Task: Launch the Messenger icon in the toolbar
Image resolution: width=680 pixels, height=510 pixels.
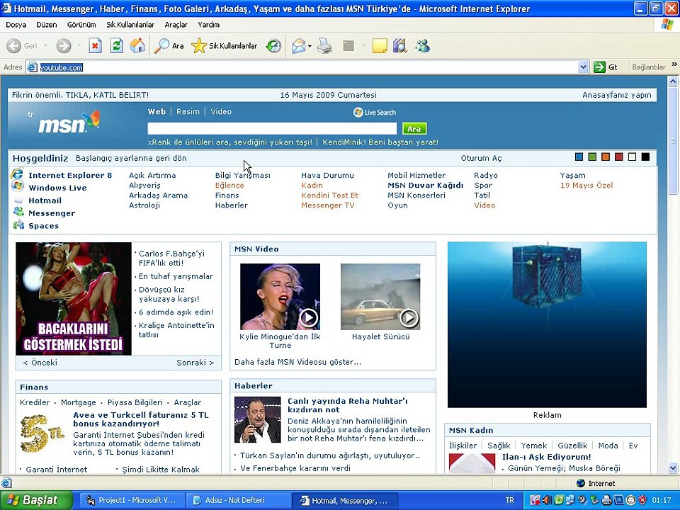Action: 422,45
